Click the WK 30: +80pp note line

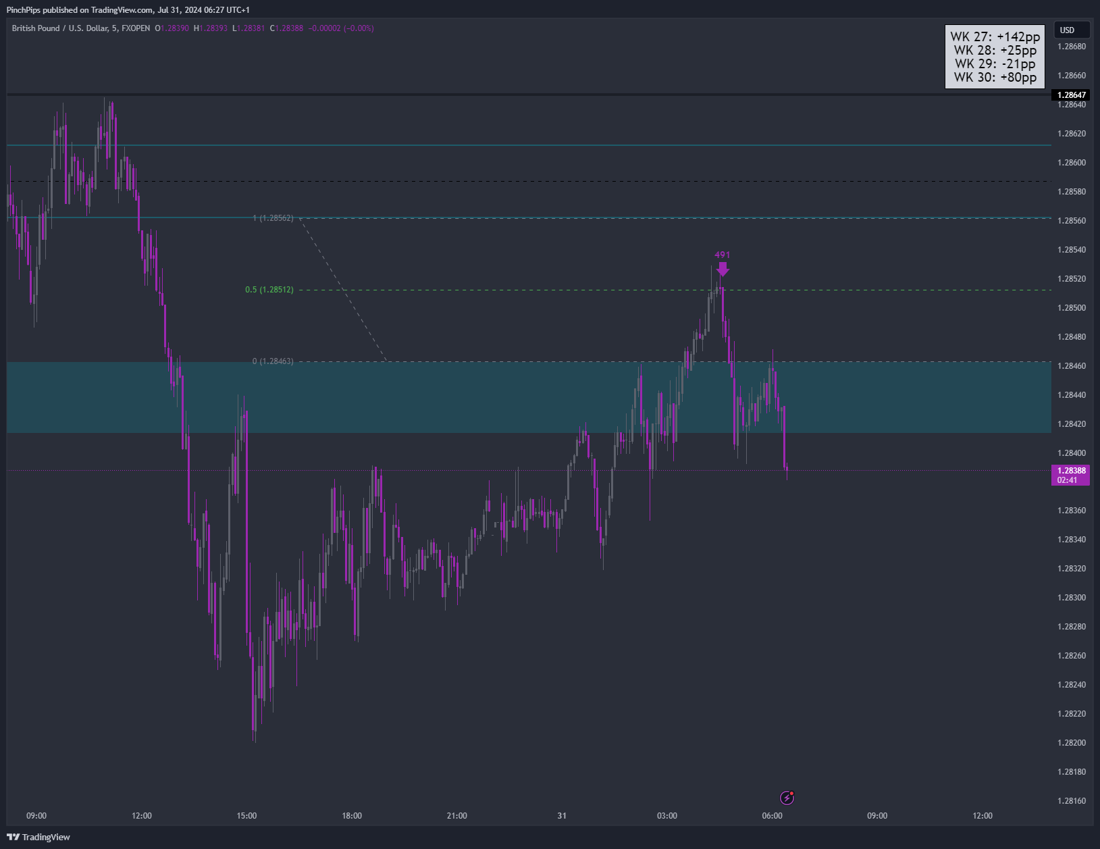(995, 78)
